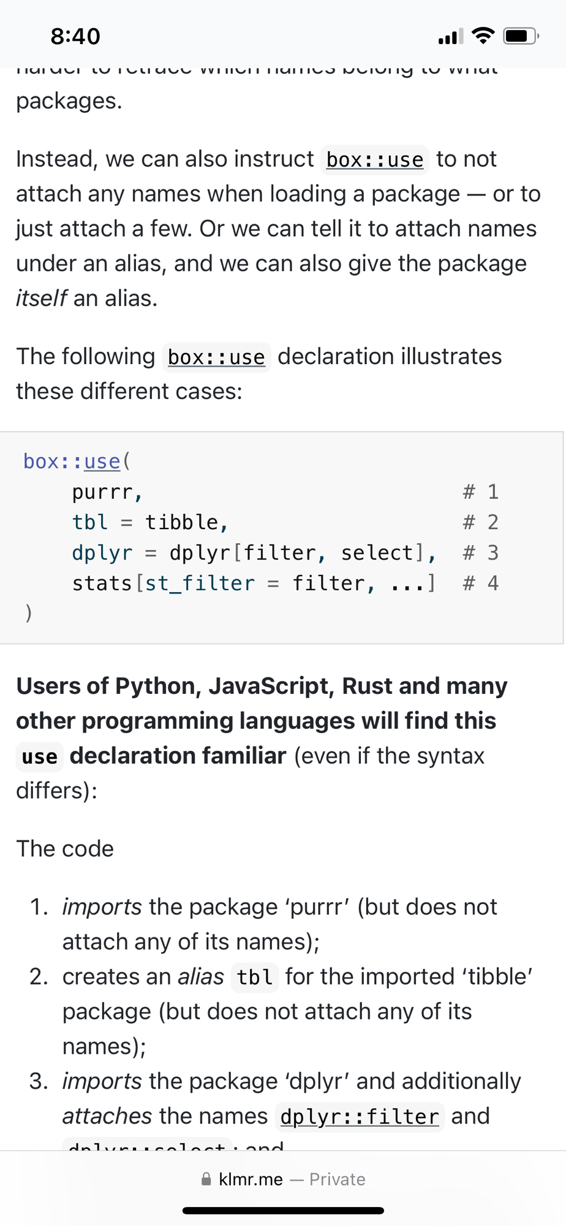This screenshot has width=566, height=1226.
Task: Tap the italic word "itself"
Action: point(41,299)
